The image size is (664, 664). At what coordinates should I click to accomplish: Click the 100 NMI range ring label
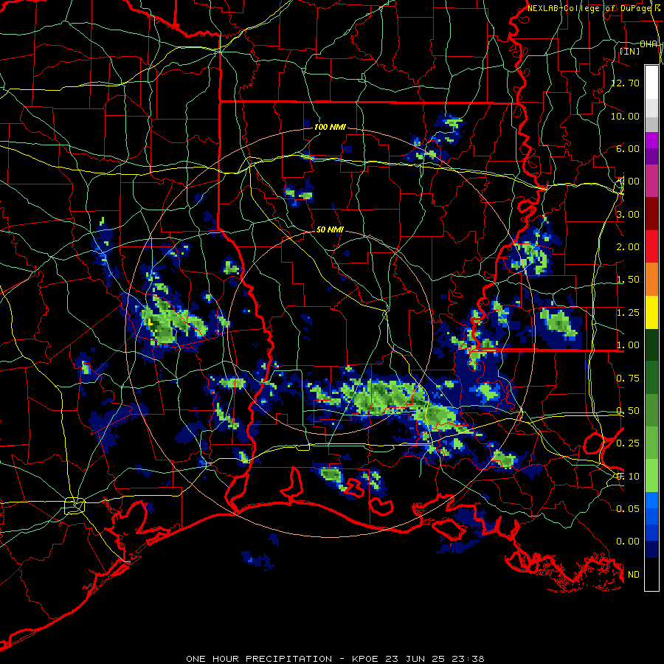coord(330,127)
